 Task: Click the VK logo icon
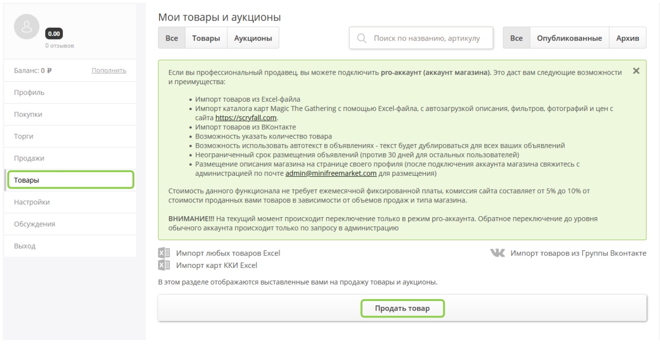498,253
